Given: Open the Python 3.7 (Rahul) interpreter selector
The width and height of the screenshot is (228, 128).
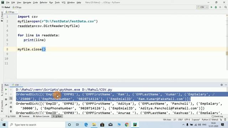Looking at the screenshot, I should 210,120.
